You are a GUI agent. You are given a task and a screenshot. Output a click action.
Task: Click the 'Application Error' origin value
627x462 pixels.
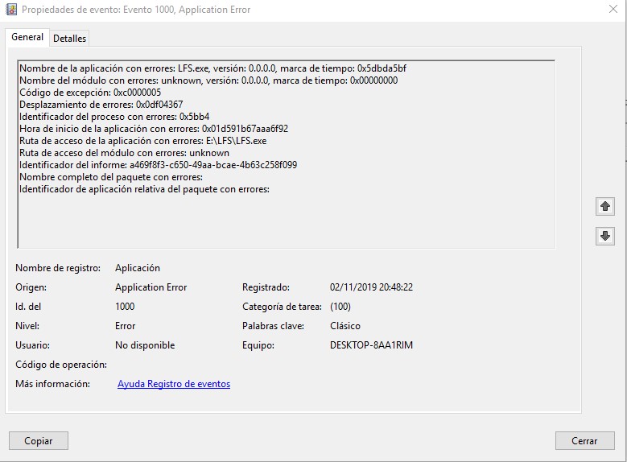(151, 287)
